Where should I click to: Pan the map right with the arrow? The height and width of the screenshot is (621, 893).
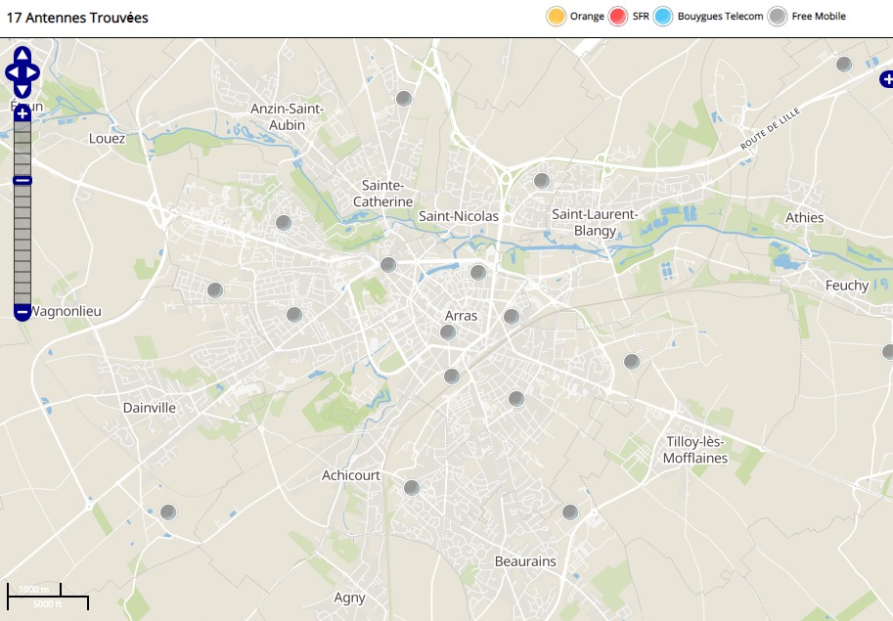(x=33, y=72)
